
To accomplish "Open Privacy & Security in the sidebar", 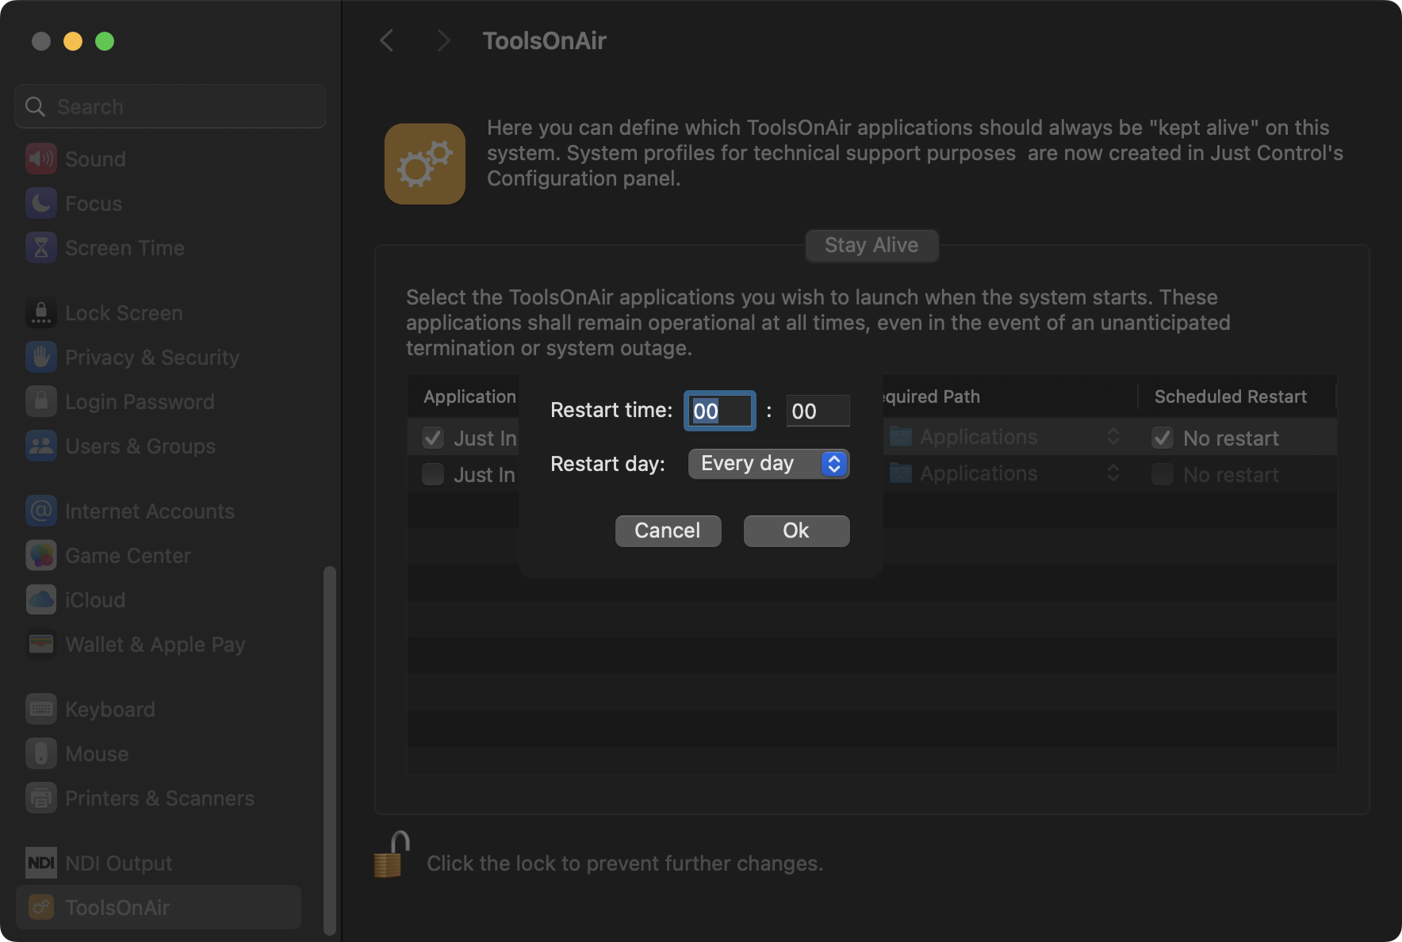I will (159, 357).
